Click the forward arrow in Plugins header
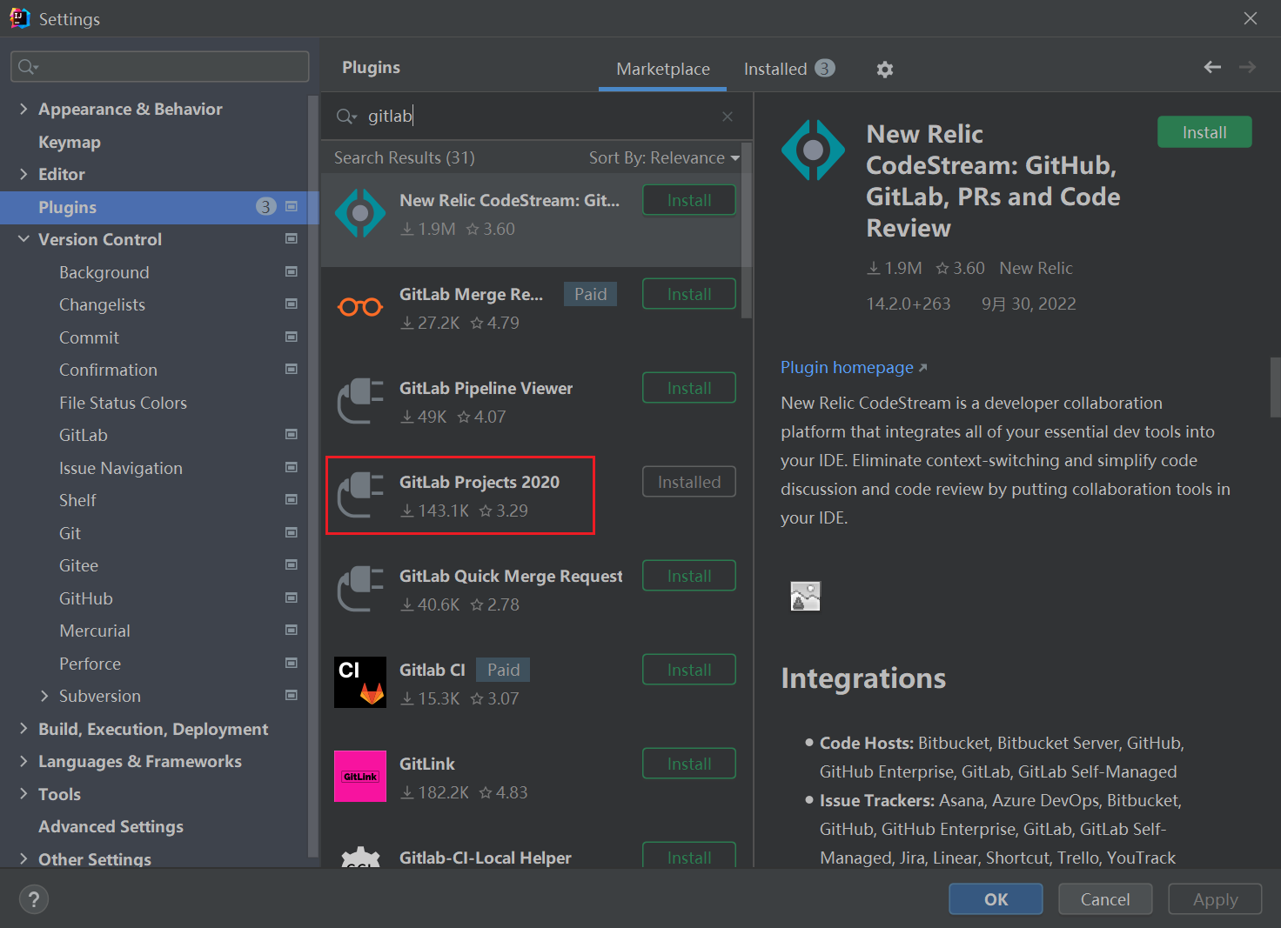 point(1247,67)
